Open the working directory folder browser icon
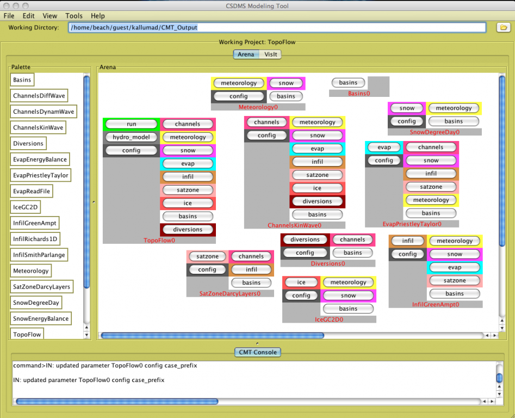 point(503,28)
